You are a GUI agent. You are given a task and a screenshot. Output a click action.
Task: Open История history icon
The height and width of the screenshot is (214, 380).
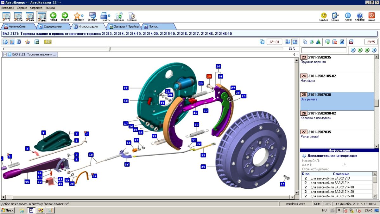132,16
